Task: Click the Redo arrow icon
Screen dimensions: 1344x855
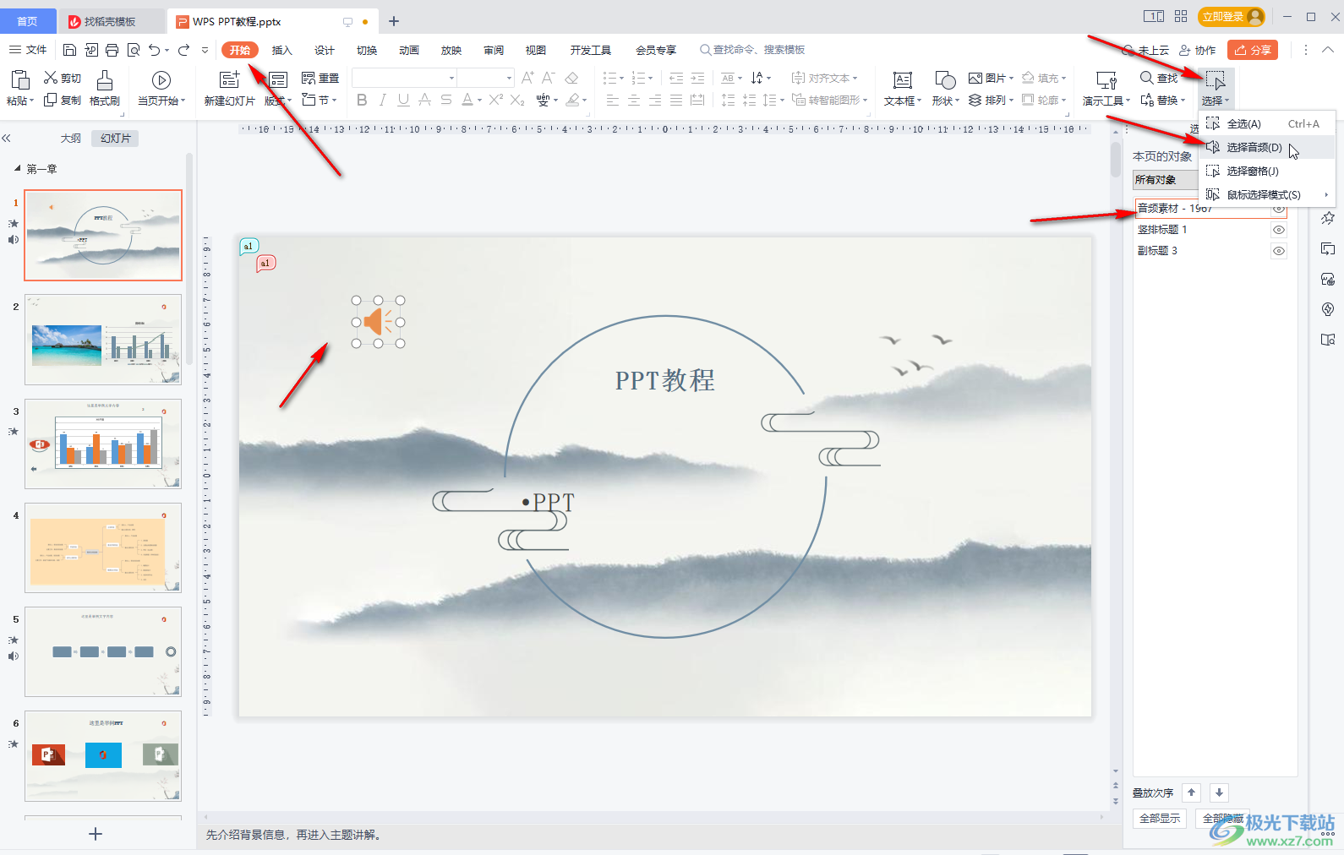Action: pyautogui.click(x=183, y=50)
